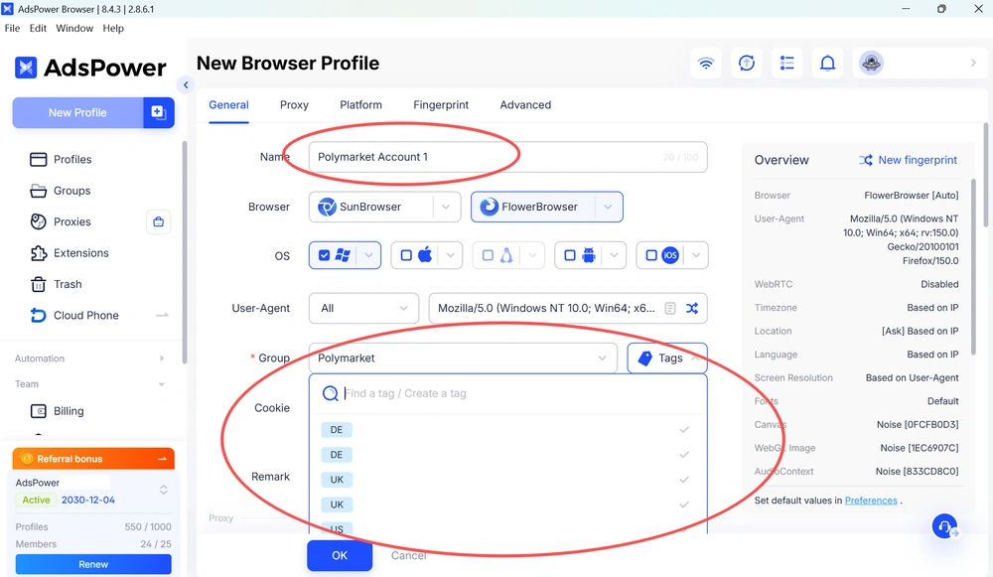Click the search icon in tag finder

coord(330,394)
